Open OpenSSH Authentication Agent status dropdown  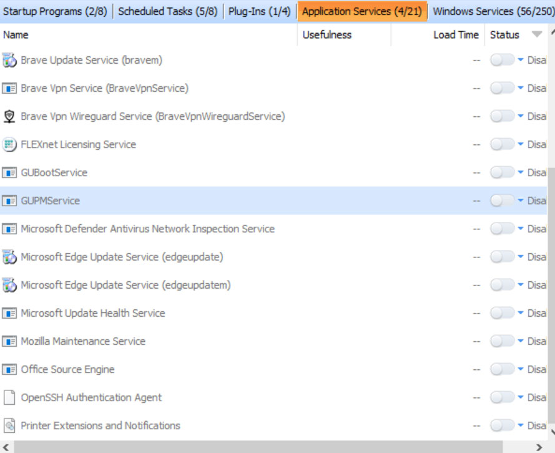pyautogui.click(x=520, y=397)
